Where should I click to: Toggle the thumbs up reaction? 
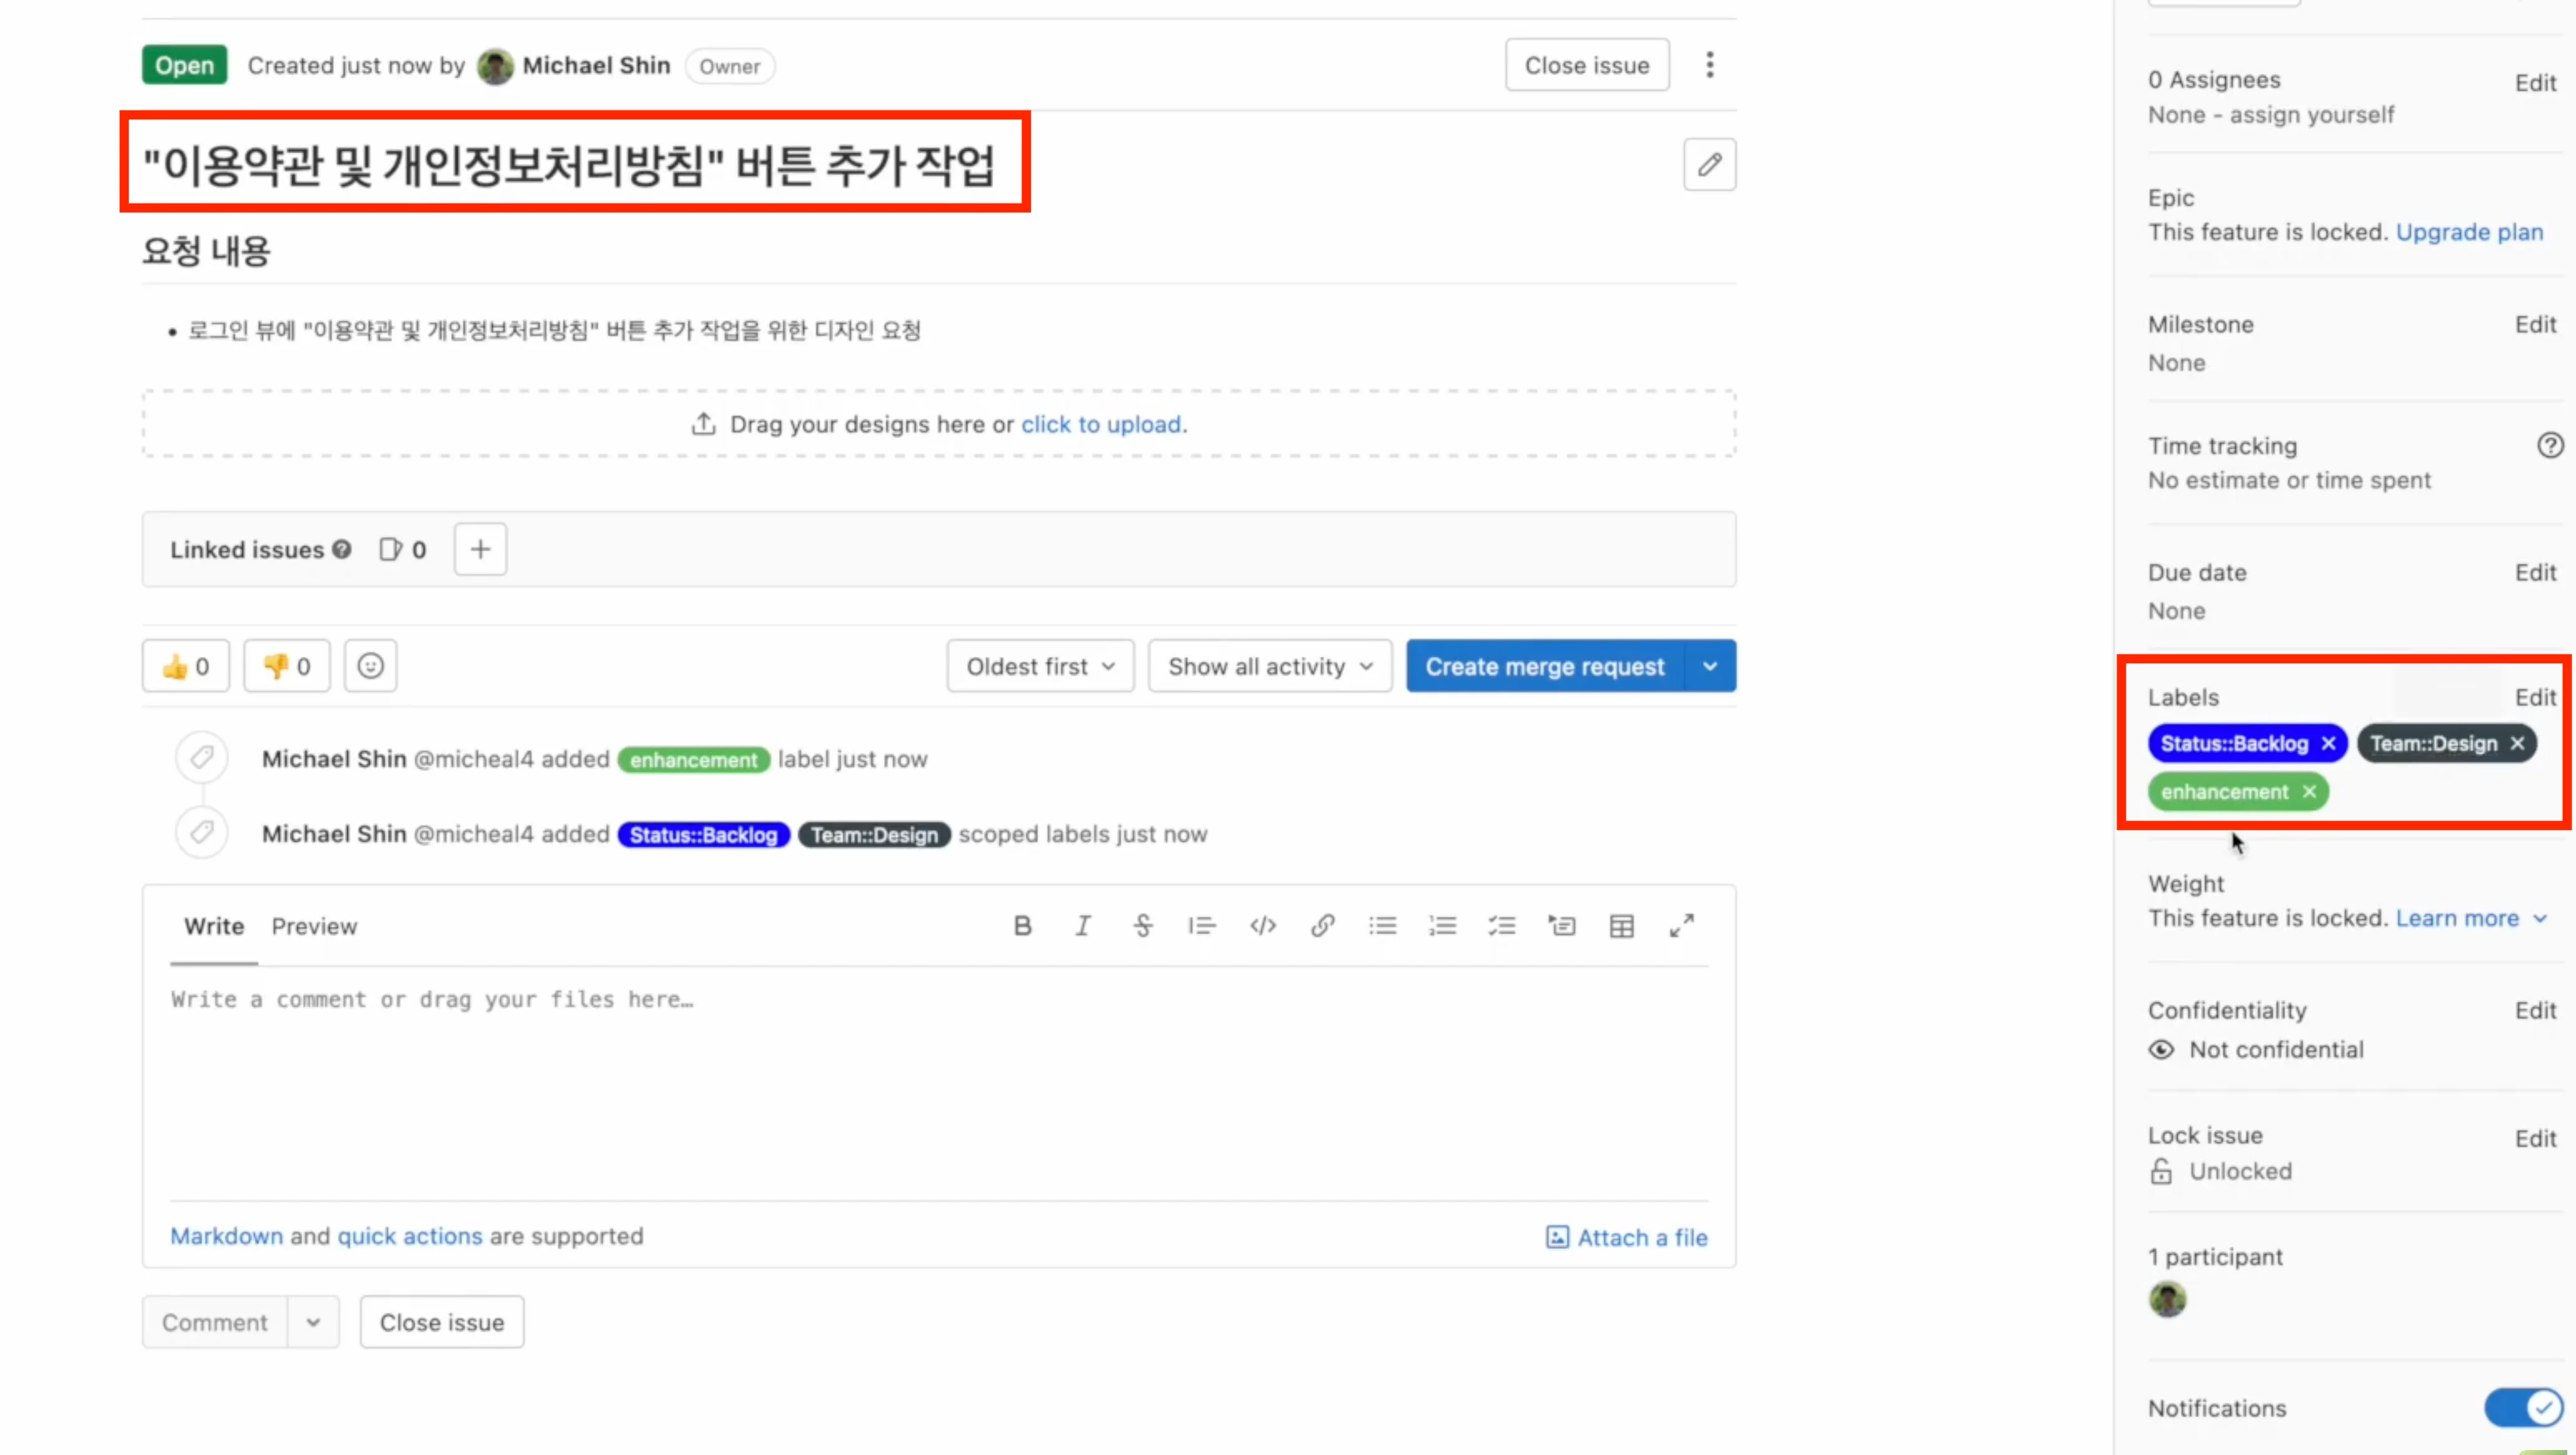pyautogui.click(x=185, y=665)
